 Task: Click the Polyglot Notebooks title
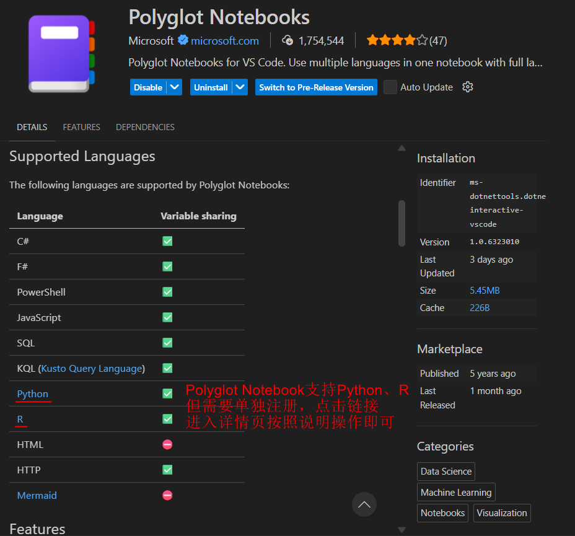click(219, 17)
